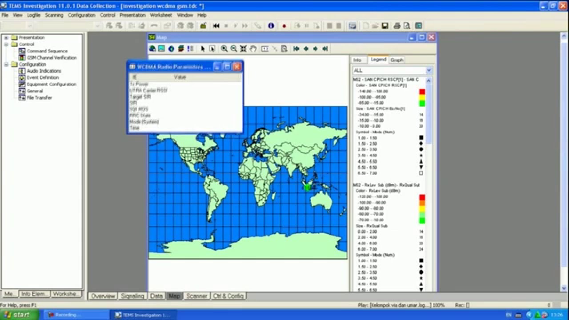
Task: Click the green swatch for -85.00 to -15.00 range
Action: point(422,103)
